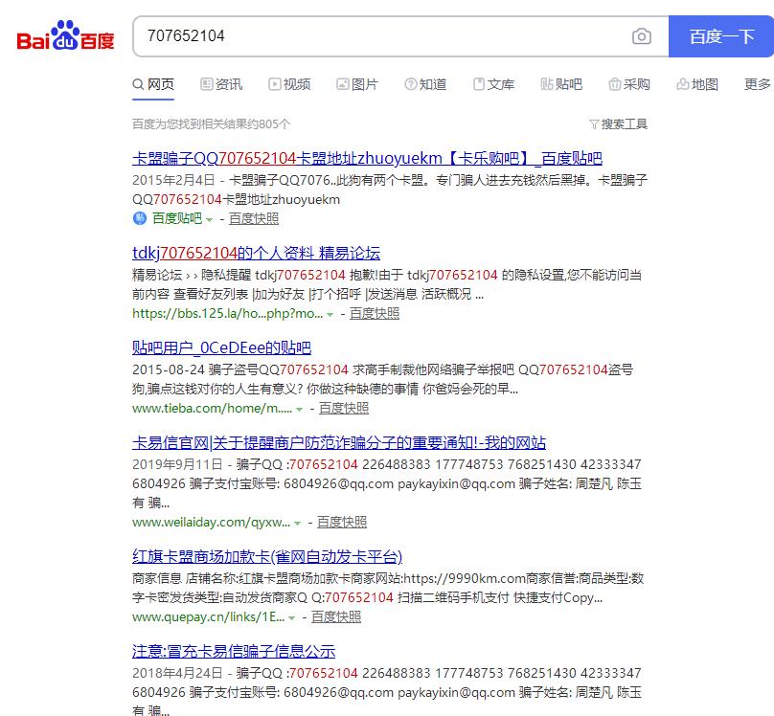The width and height of the screenshot is (774, 716).
Task: Click the bbs.125.la result URL
Action: [228, 313]
